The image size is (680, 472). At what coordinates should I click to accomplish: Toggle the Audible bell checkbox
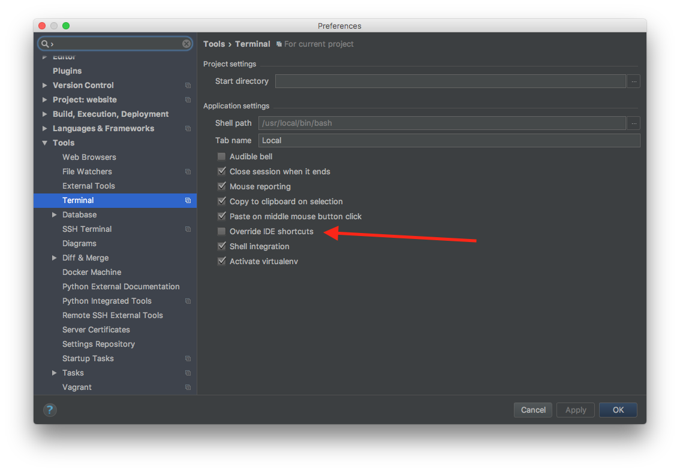point(222,156)
